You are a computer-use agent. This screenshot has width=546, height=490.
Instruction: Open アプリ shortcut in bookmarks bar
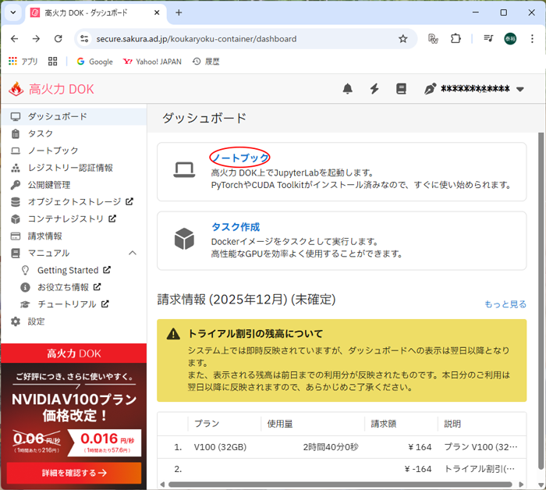point(23,62)
